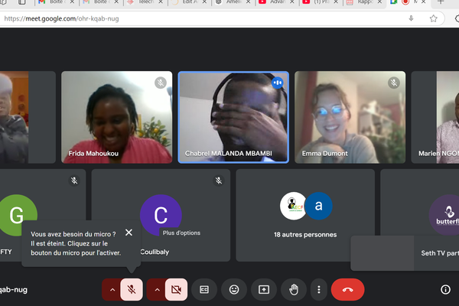This screenshot has width=459, height=306.
Task: Click the blue 'a' avatar
Action: tap(318, 206)
